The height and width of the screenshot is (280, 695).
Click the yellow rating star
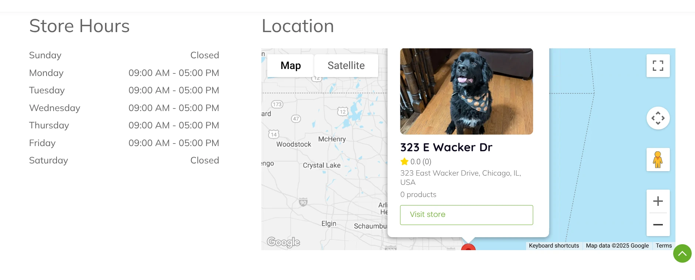point(404,162)
